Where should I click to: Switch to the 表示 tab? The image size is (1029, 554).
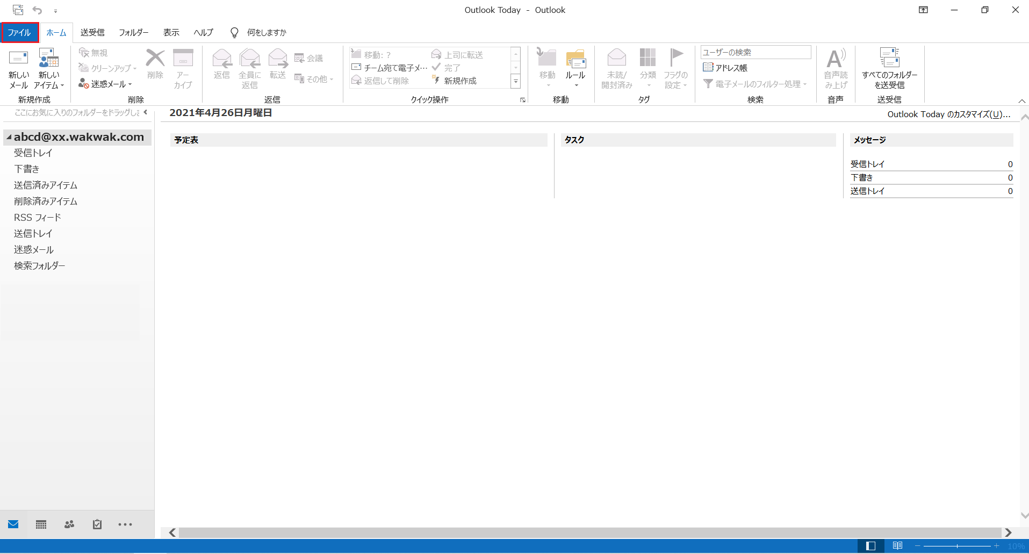171,32
